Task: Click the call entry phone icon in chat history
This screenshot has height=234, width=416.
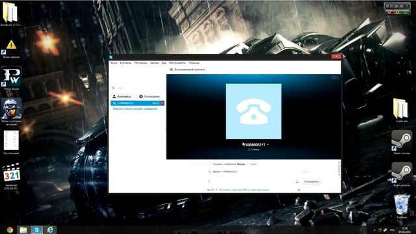Action: [210, 172]
